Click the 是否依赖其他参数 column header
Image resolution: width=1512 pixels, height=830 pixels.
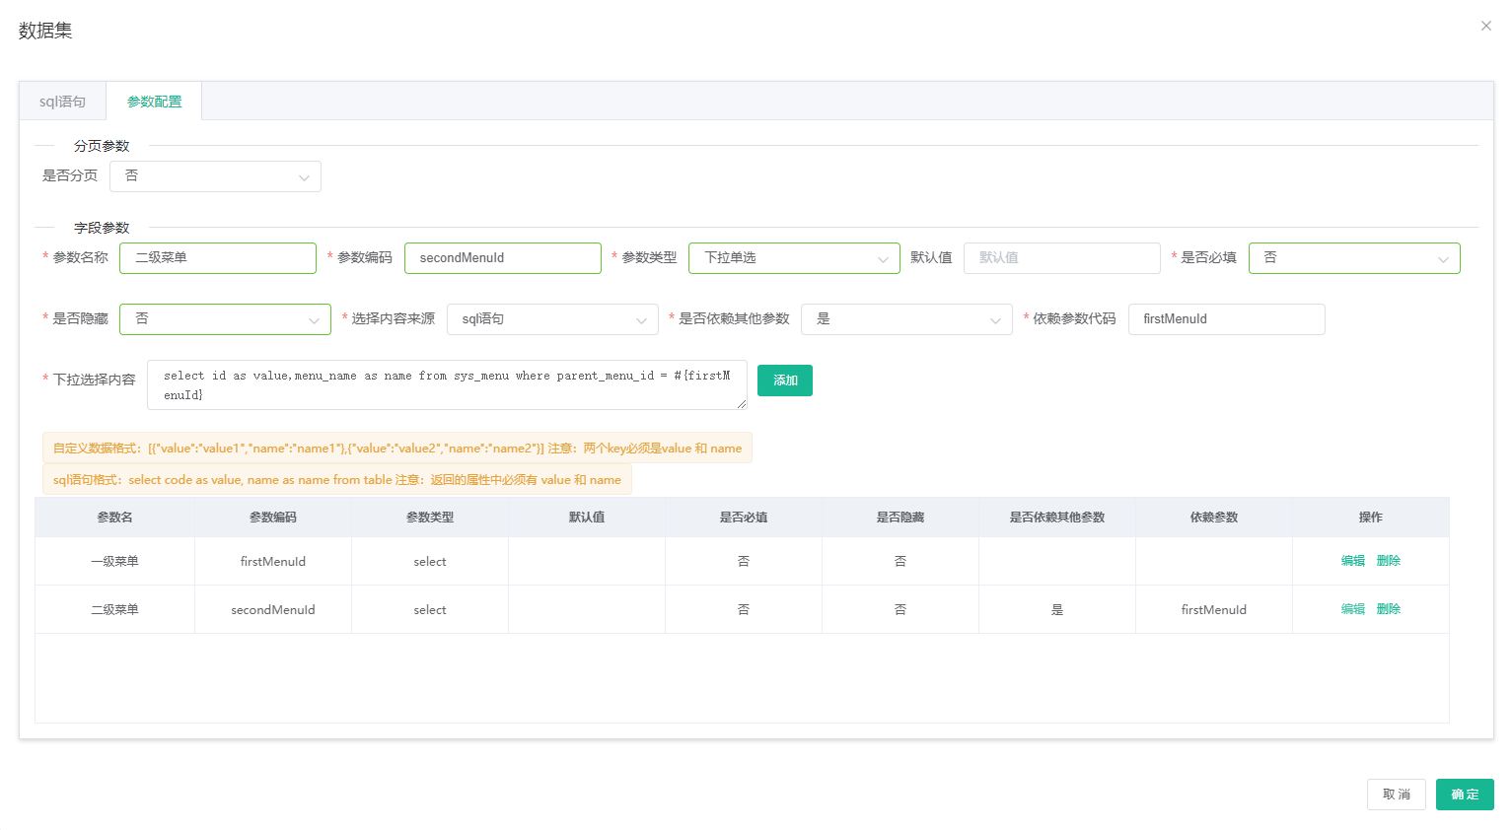coord(1057,518)
